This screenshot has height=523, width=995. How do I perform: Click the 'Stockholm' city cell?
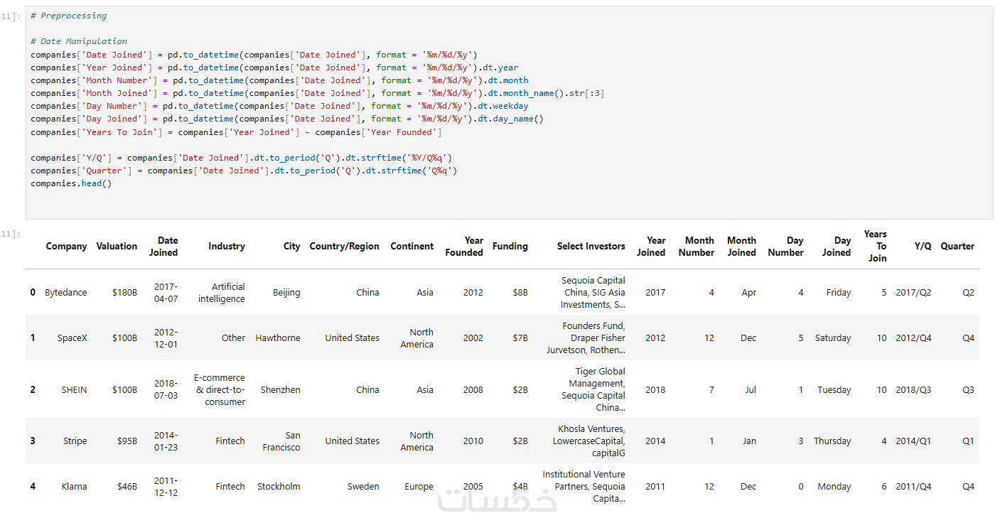point(279,487)
